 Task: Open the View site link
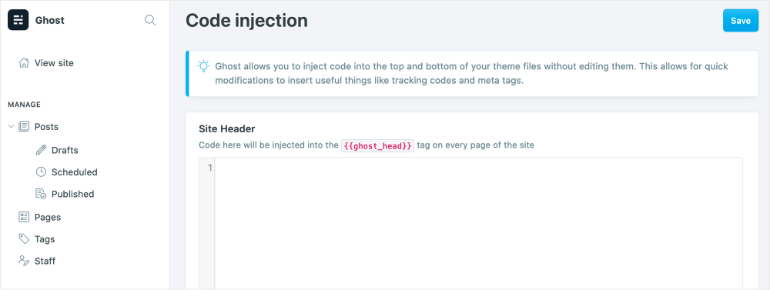tap(54, 63)
